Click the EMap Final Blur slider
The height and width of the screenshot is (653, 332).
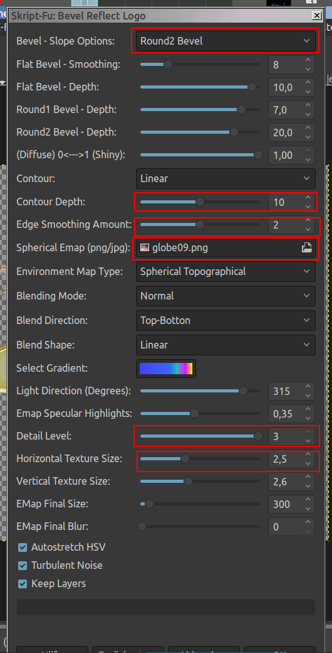click(200, 526)
